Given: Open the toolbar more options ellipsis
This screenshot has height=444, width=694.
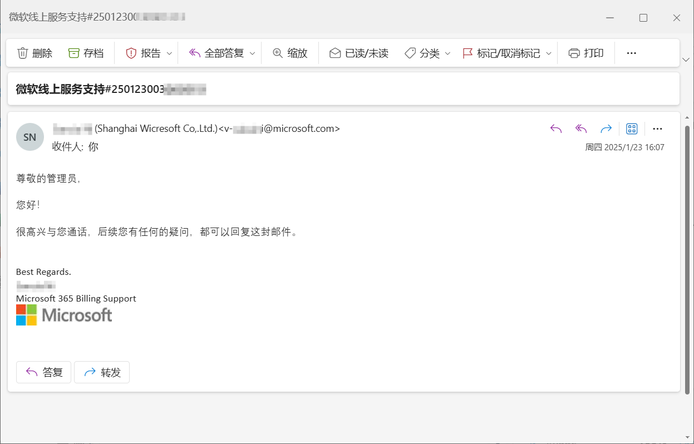Looking at the screenshot, I should pyautogui.click(x=631, y=53).
